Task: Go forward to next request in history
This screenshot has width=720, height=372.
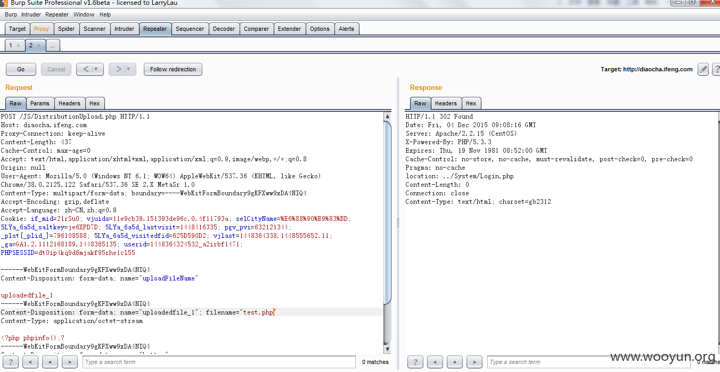Action: [x=118, y=69]
